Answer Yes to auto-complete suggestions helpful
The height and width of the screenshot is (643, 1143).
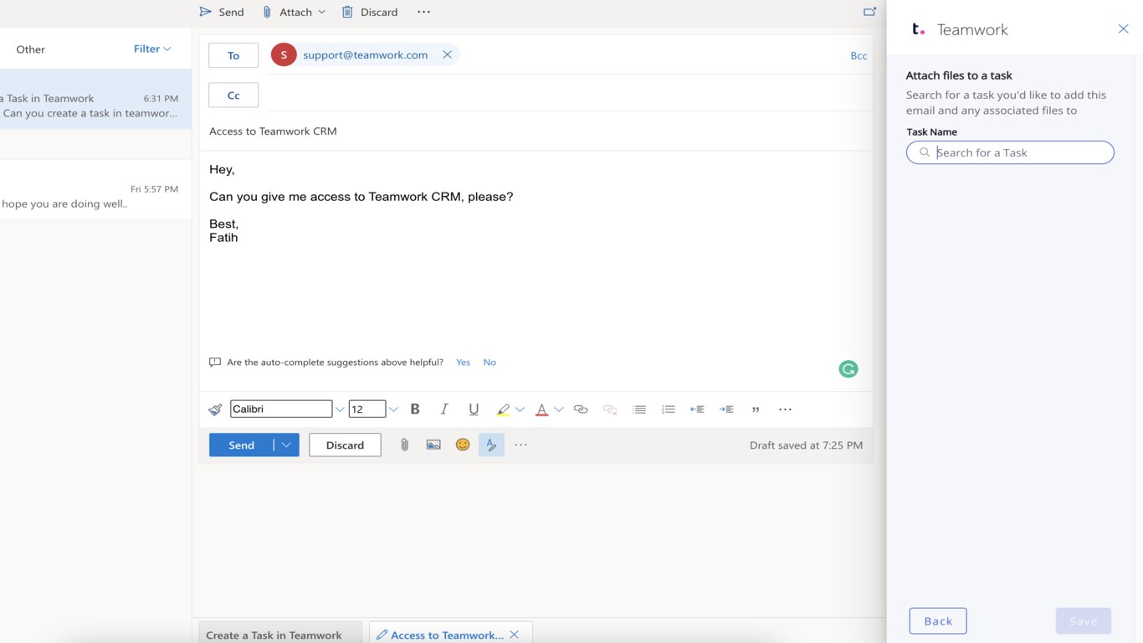point(463,363)
